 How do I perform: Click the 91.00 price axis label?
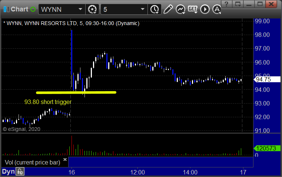point(262,131)
